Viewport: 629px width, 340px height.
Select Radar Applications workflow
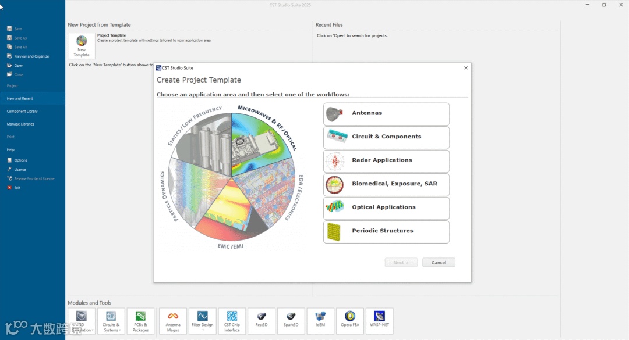386,161
